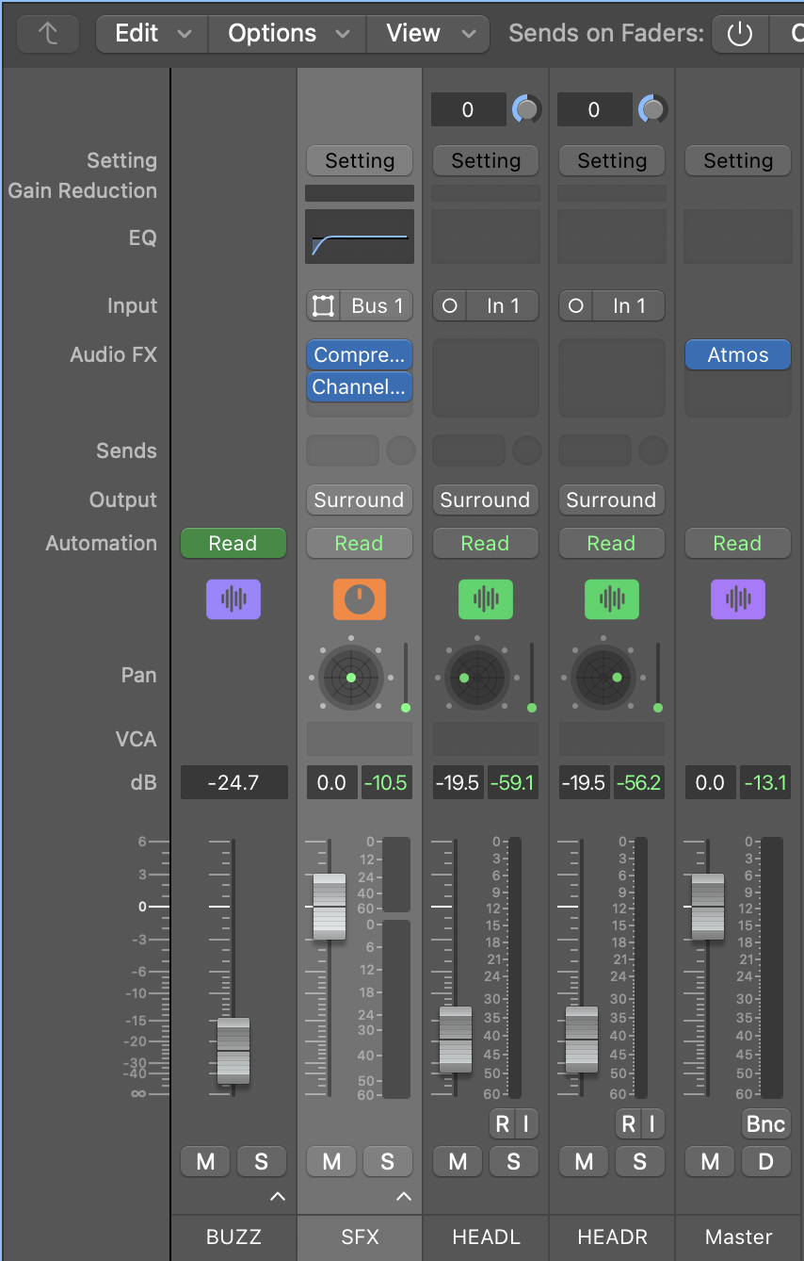Click the HEADL Read automation button

tap(486, 543)
